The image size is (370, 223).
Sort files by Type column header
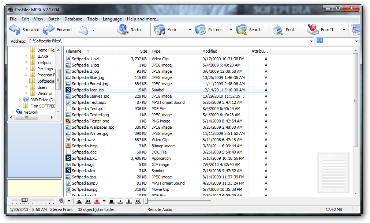175,51
